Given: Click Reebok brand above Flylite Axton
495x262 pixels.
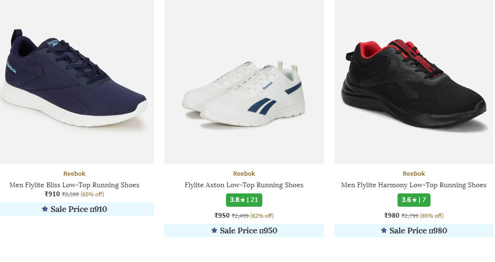Looking at the screenshot, I should (244, 173).
